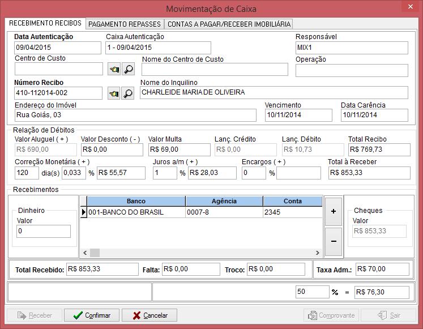Click the magnifier search icon beside Número Recibo
423x329 pixels.
coord(129,93)
